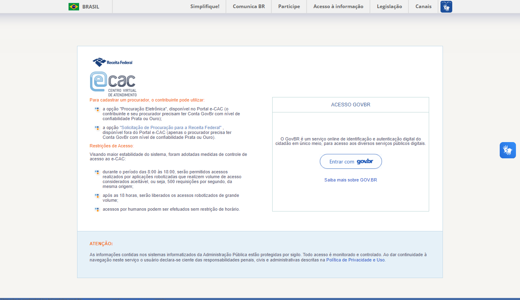Open the VLibras accessibility icon in top bar
This screenshot has width=520, height=300.
(446, 6)
